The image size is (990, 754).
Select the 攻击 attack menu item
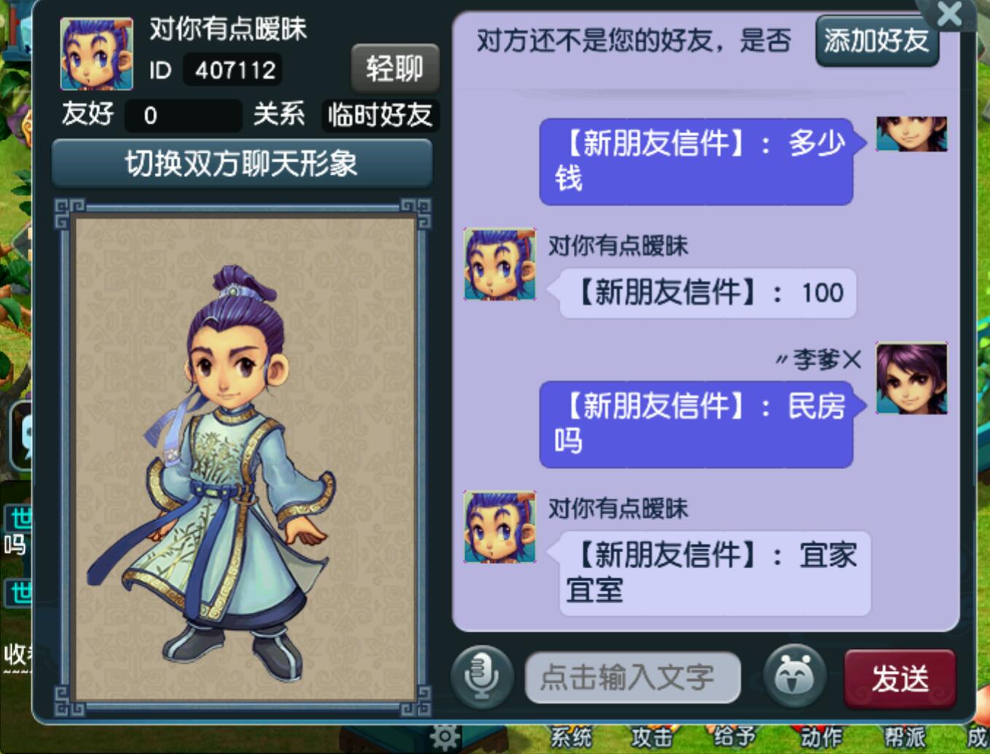point(651,737)
